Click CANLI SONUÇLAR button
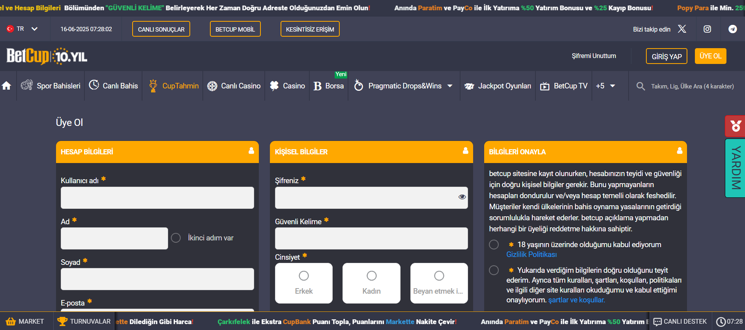 click(161, 29)
